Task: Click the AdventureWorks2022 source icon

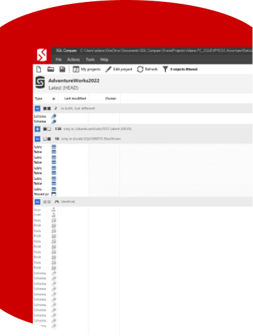Action: (x=40, y=82)
